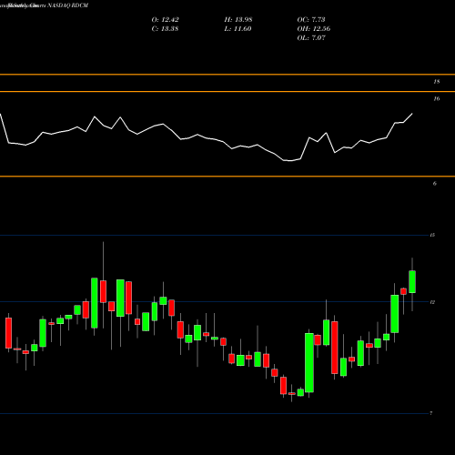Viewport: 455px width, 455px height.
Task: Select the 'OC: 7.73' reading
Action: point(311,20)
